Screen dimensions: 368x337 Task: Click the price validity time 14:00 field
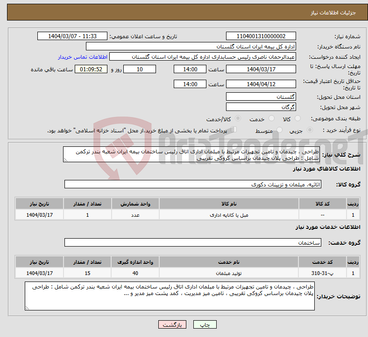(190, 84)
